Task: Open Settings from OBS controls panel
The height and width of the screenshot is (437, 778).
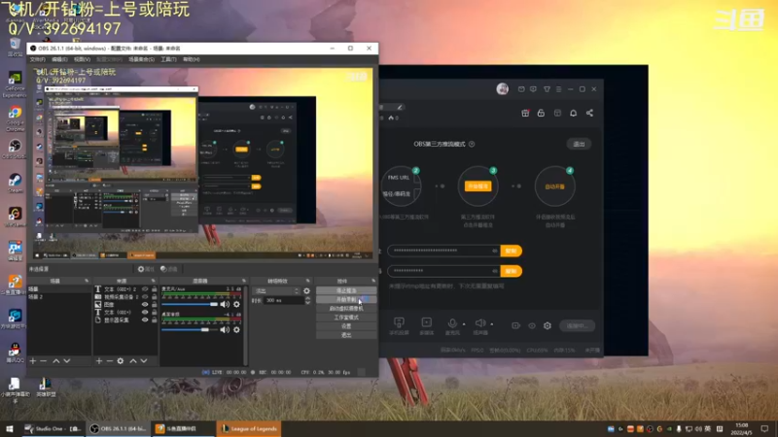Action: click(346, 326)
